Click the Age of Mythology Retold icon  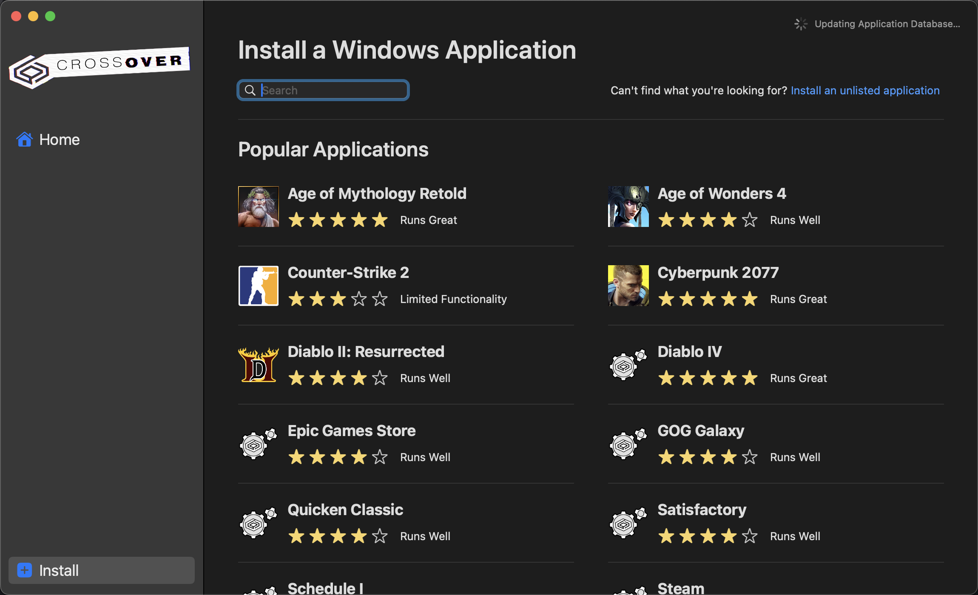click(259, 207)
